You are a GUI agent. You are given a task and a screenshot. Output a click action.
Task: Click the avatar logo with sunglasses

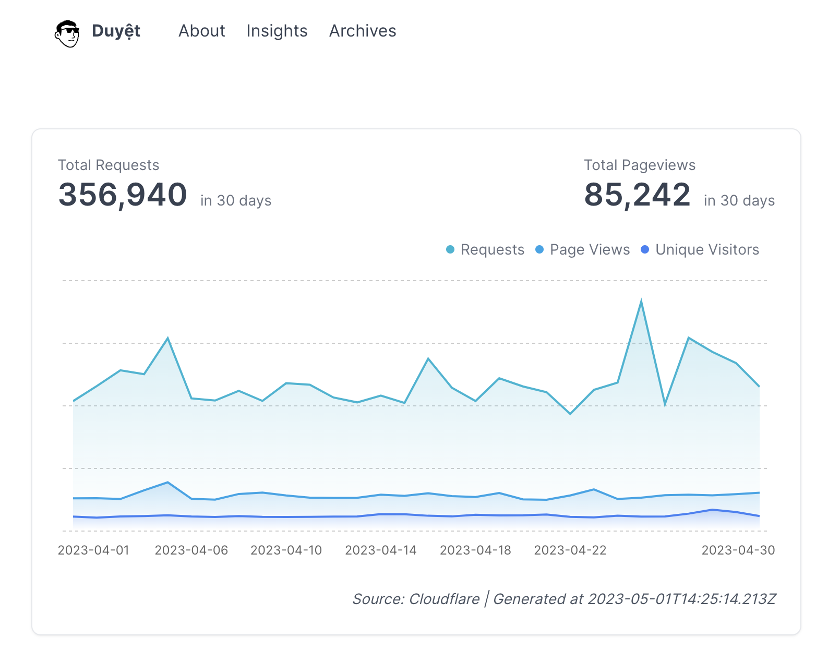coord(67,33)
